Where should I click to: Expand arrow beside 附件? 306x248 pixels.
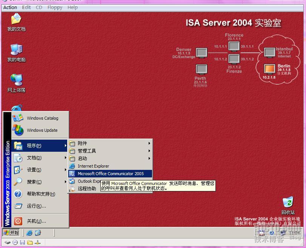point(149,143)
